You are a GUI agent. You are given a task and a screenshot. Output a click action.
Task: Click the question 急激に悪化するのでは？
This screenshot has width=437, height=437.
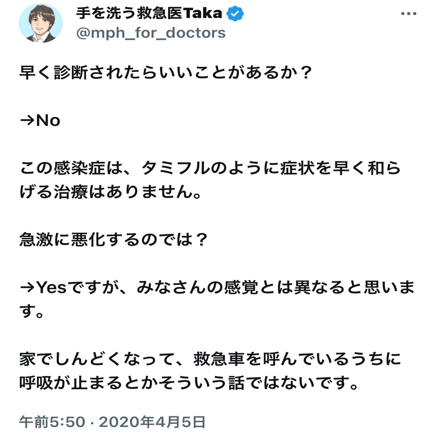click(114, 240)
